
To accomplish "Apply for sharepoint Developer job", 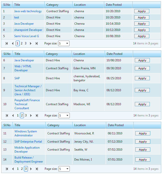I will tap(142, 30).
